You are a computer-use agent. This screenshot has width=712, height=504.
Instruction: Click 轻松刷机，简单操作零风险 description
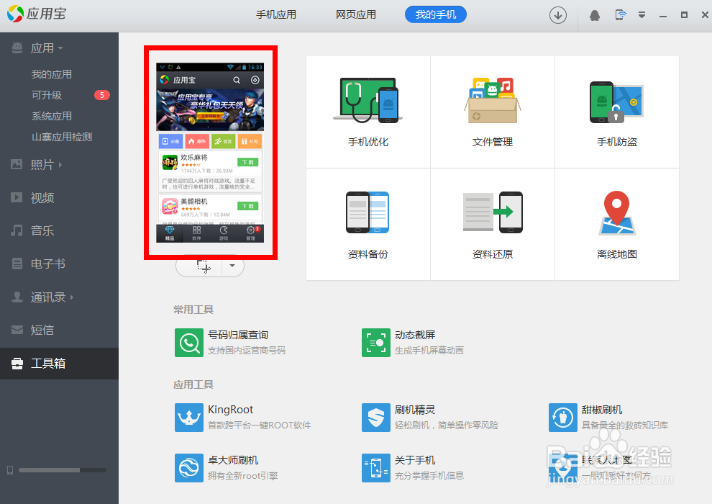447,426
